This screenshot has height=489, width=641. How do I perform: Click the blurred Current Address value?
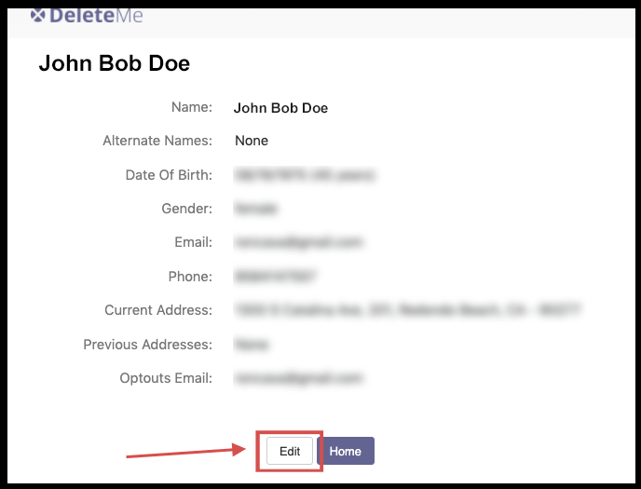[x=408, y=310]
